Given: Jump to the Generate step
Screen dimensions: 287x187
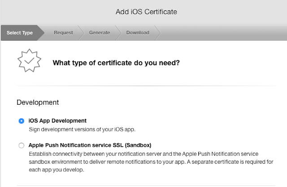Looking at the screenshot, I should tap(100, 33).
